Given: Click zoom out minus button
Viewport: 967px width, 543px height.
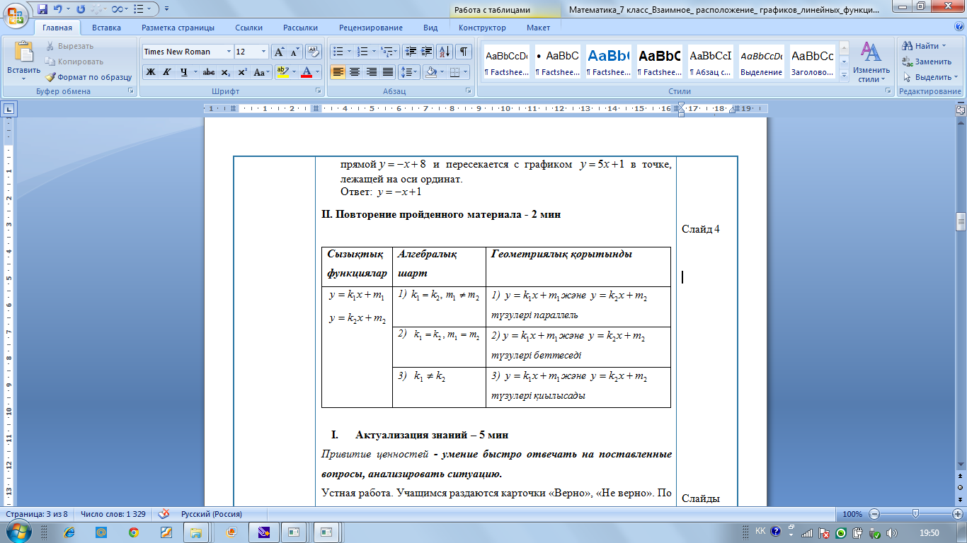Looking at the screenshot, I should tap(874, 514).
